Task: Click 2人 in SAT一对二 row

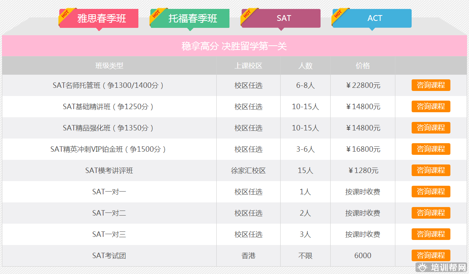Action: (x=305, y=213)
